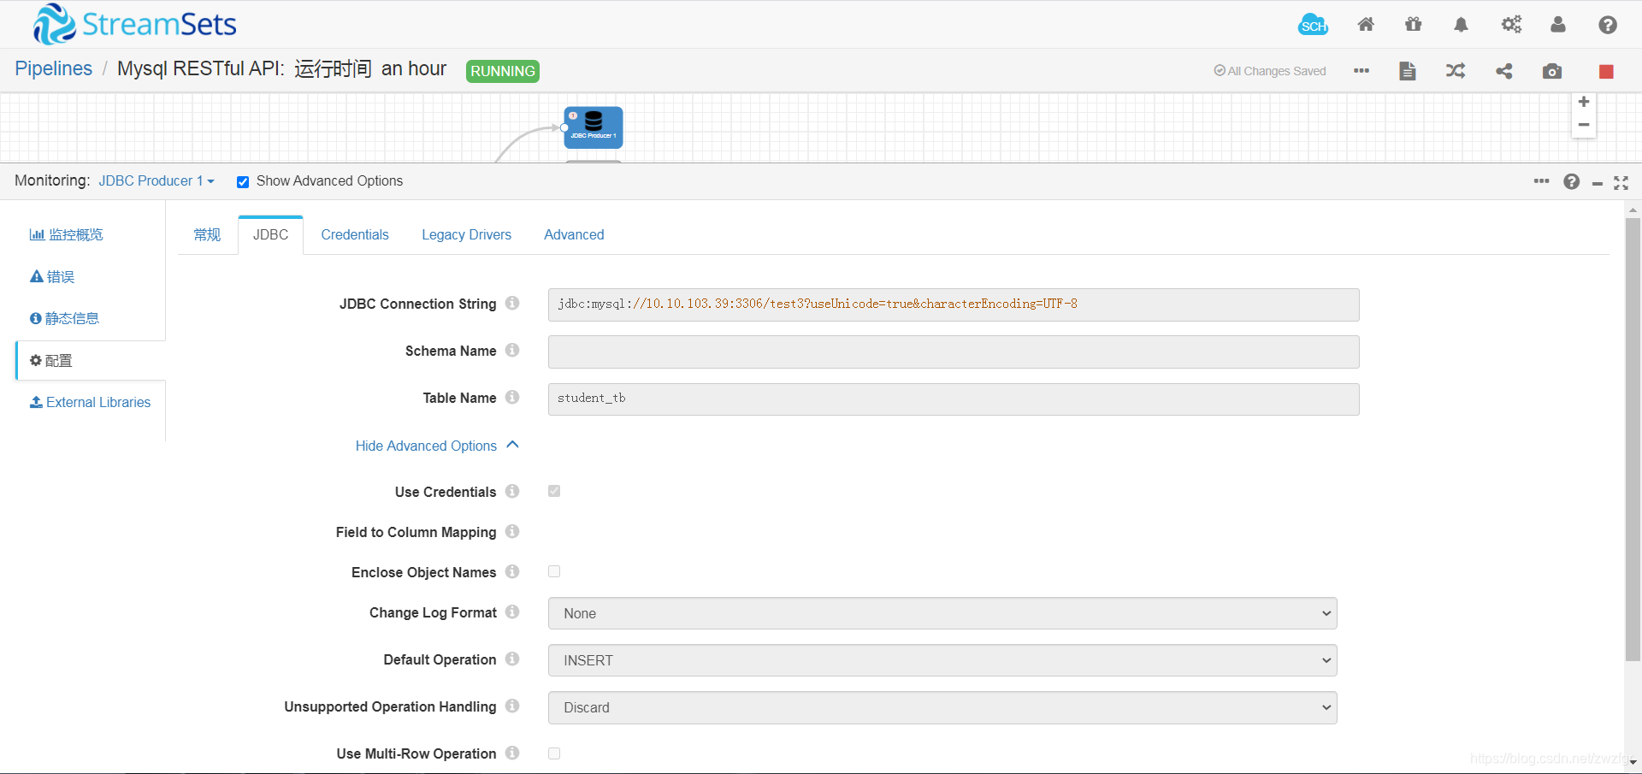Switch to the Advanced tab
This screenshot has width=1642, height=774.
574,234
